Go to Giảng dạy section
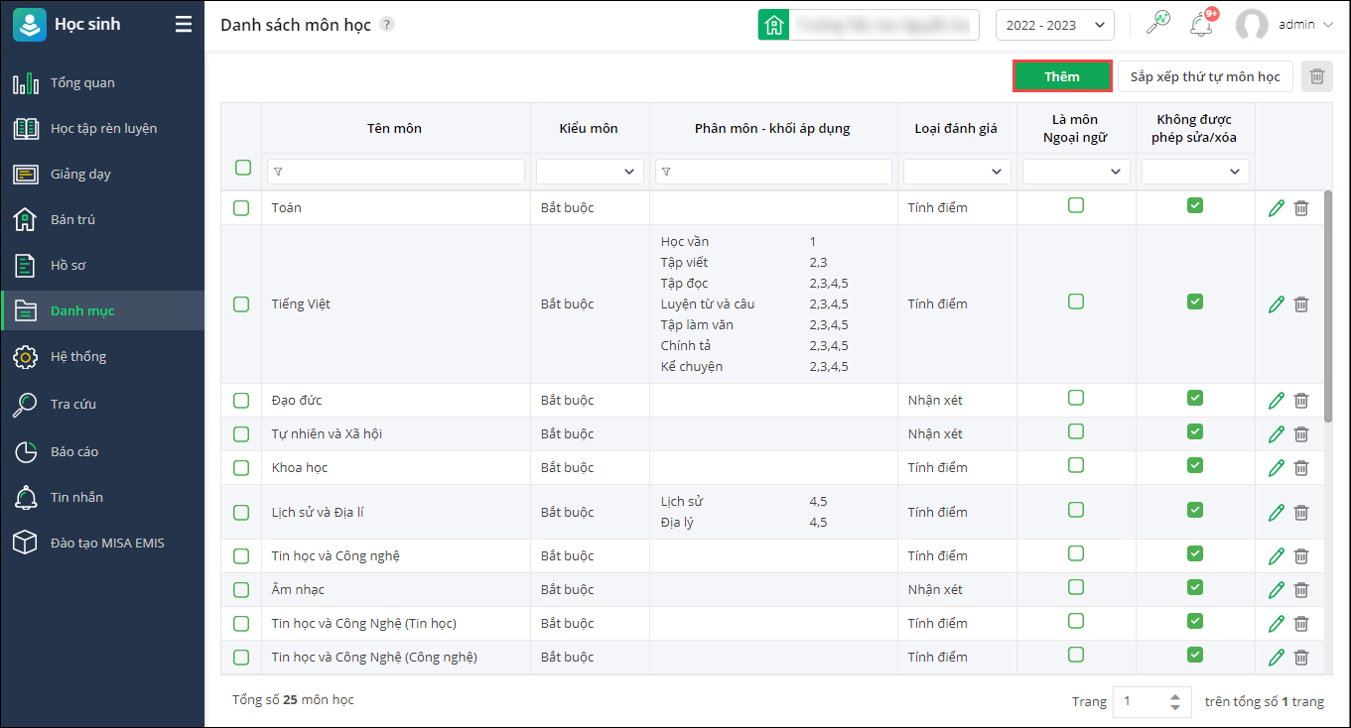Screen dimensions: 1351x728 (102, 174)
